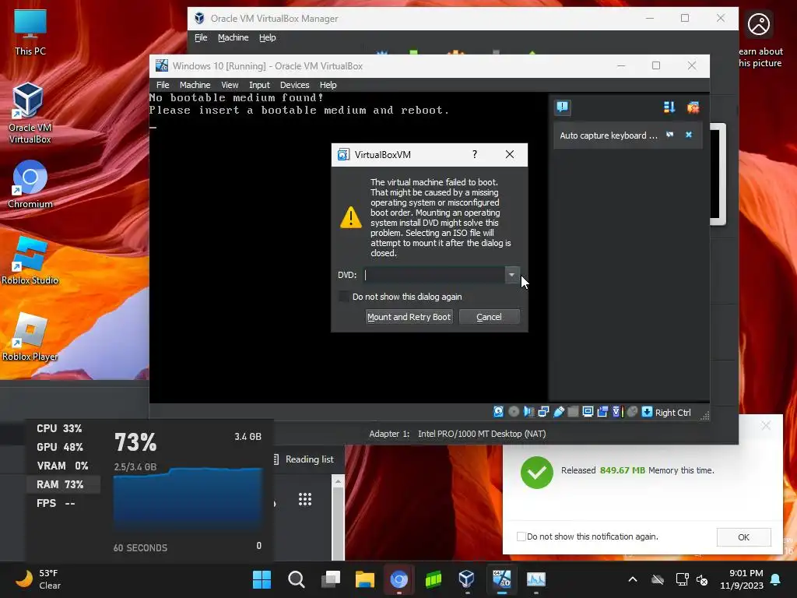This screenshot has width=797, height=598.
Task: Click the delete finished notifications icon
Action: [x=693, y=107]
